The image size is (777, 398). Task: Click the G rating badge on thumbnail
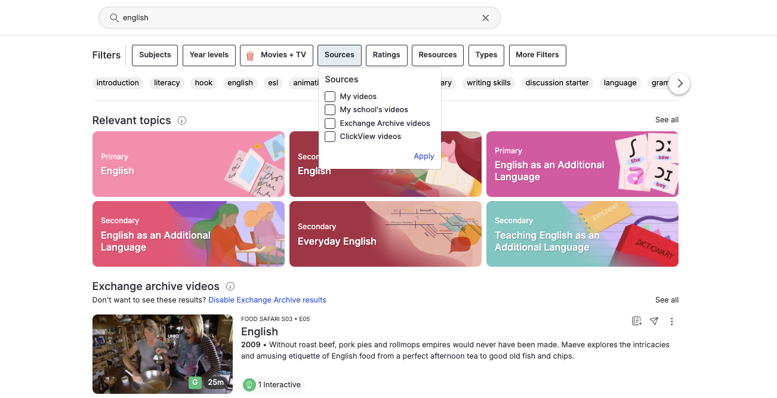click(x=195, y=382)
